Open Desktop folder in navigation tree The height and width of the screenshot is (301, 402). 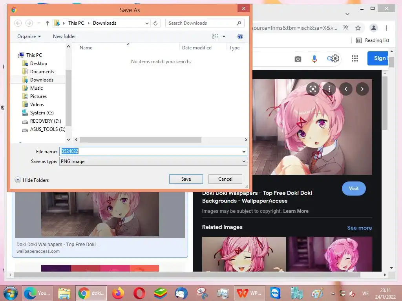pos(38,63)
